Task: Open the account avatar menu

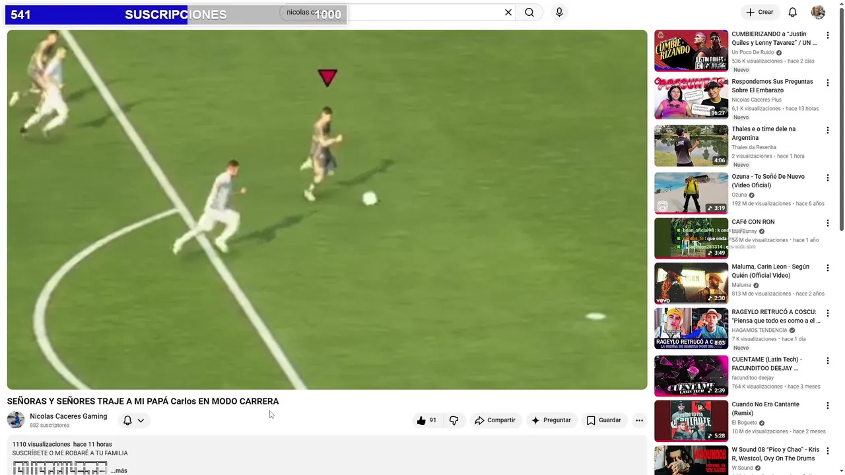Action: pos(818,13)
